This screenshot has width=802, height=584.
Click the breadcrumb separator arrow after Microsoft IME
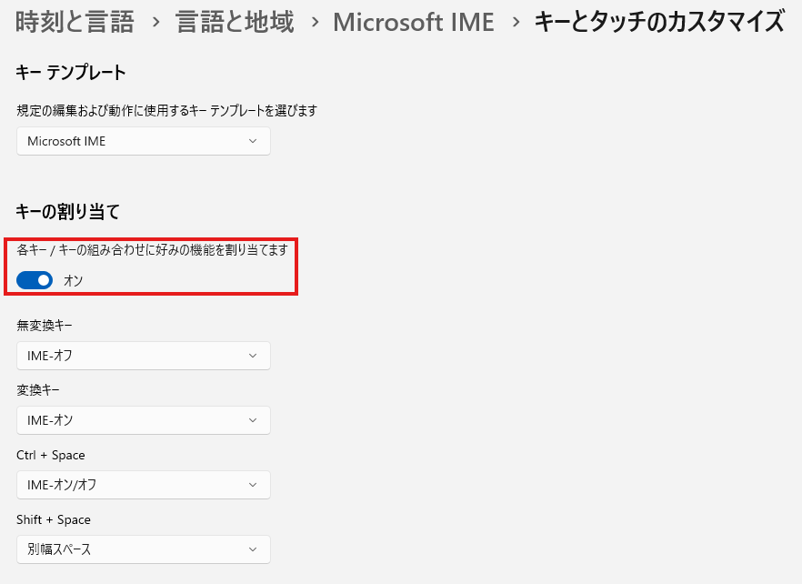515,23
